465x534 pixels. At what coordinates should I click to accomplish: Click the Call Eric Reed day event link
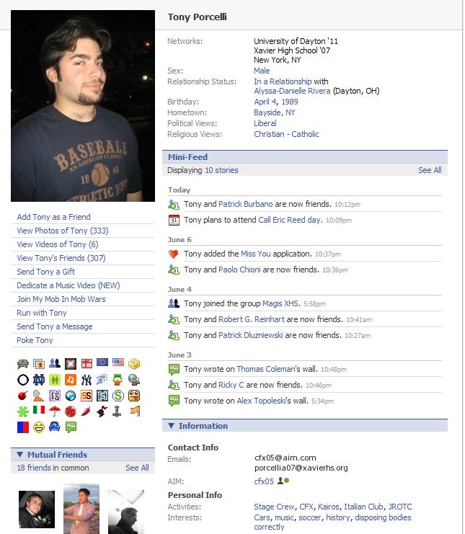coord(291,220)
